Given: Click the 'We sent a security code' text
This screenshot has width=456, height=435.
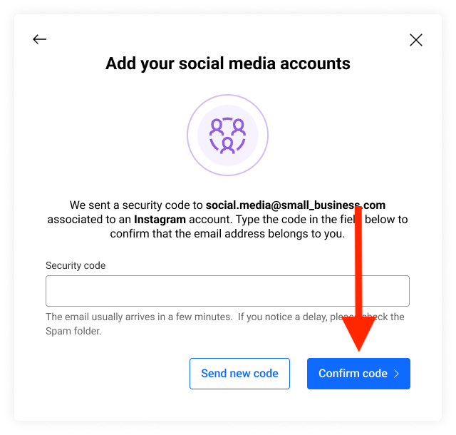Looking at the screenshot, I should coord(136,205).
